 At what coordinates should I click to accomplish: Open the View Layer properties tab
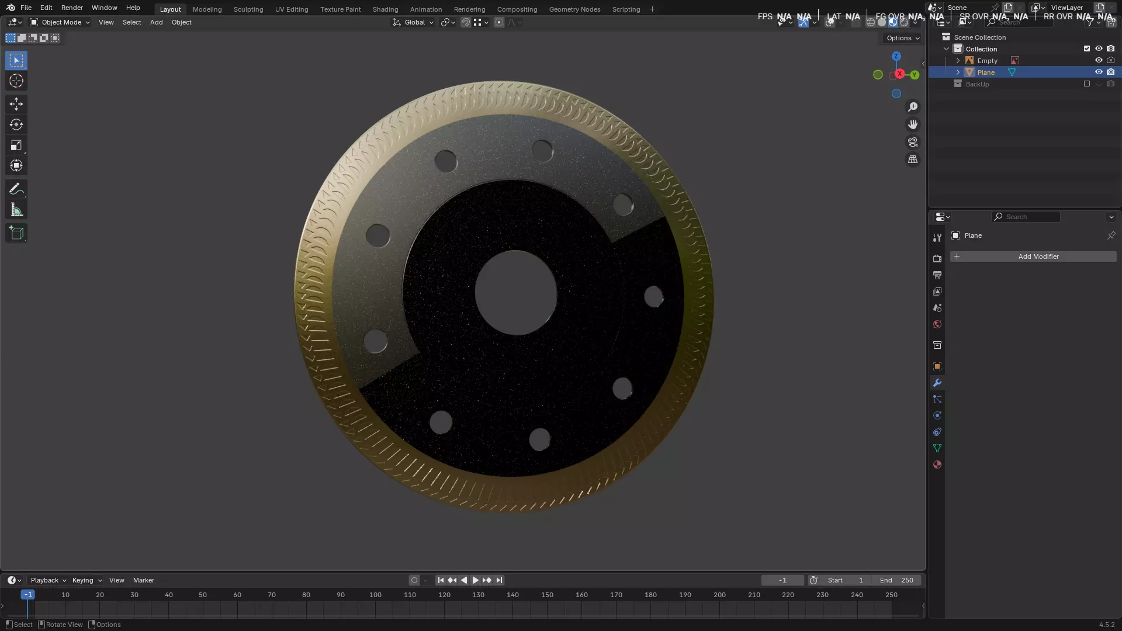click(x=937, y=291)
